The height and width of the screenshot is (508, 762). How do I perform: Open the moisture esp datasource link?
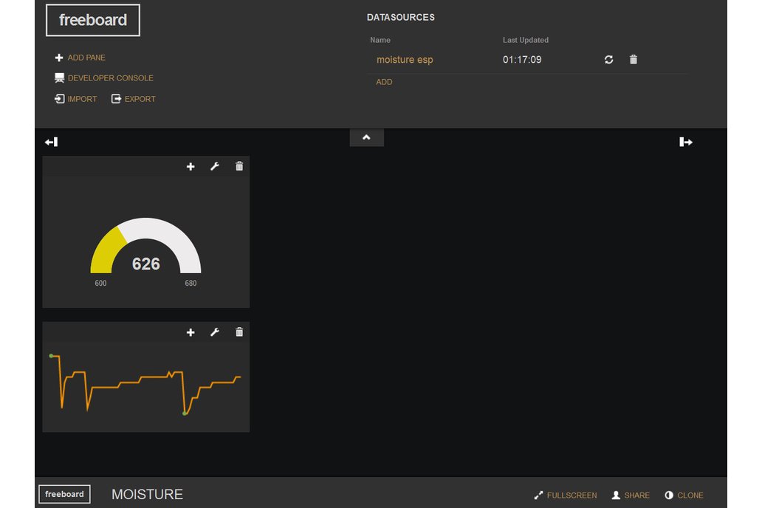[405, 60]
